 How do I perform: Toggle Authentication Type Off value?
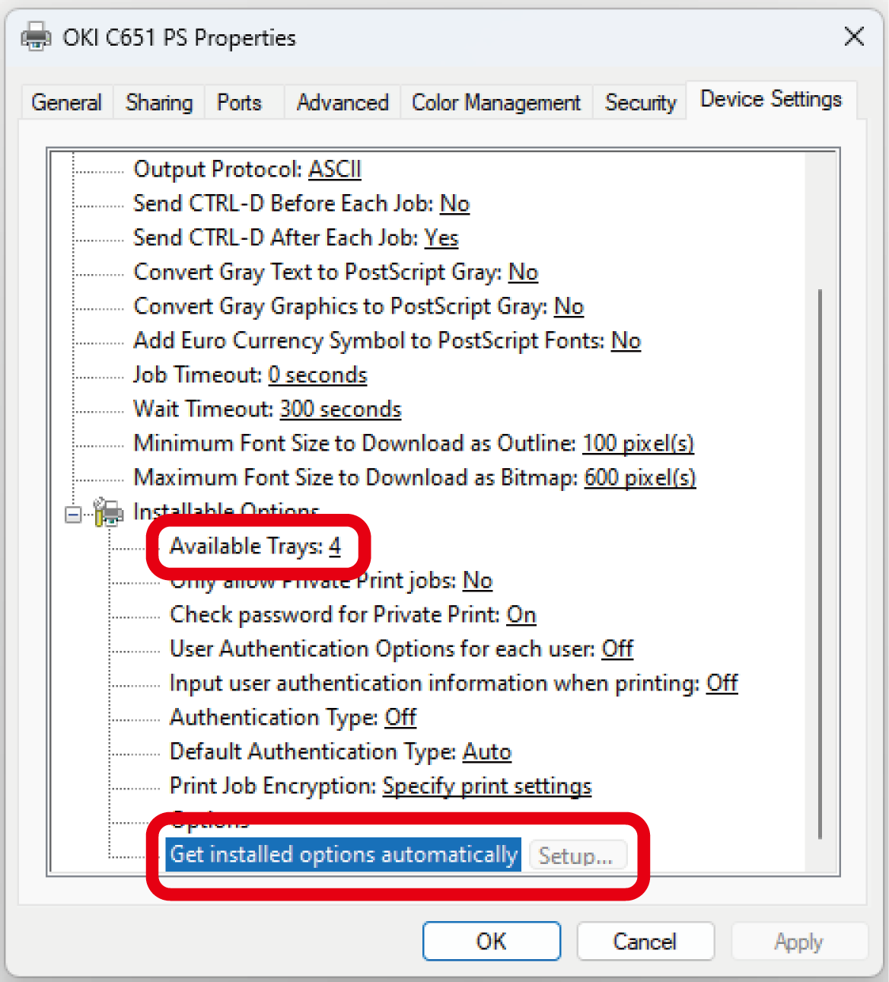(x=400, y=718)
